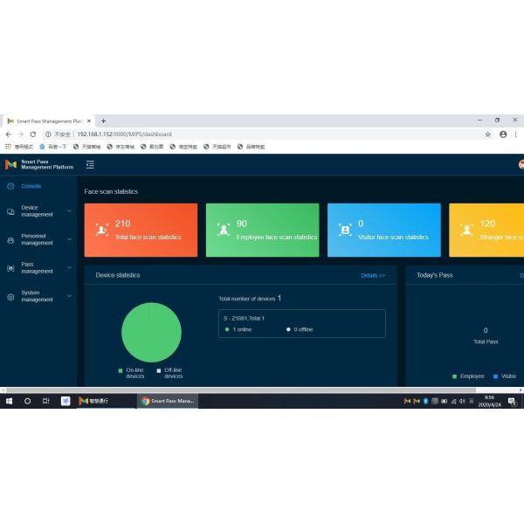This screenshot has height=524, width=524.
Task: Expand the Personnel management menu
Action: pyautogui.click(x=38, y=238)
